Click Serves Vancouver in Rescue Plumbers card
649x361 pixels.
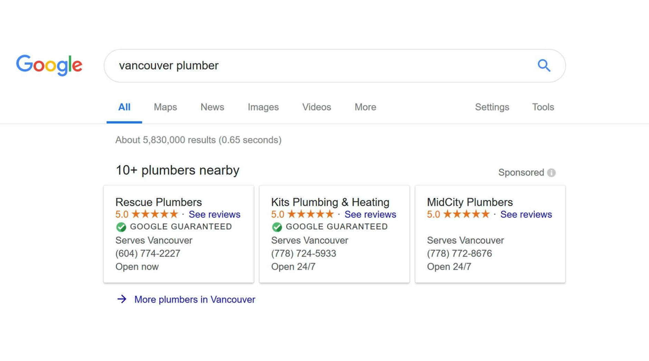pyautogui.click(x=154, y=240)
